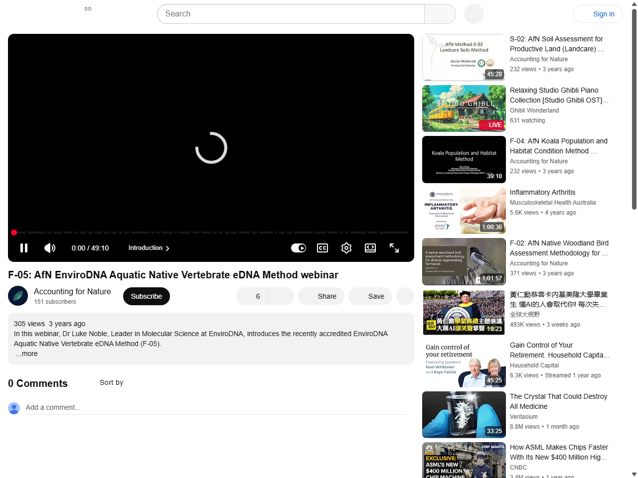Open the 19:23 graduation speech thumbnail
Image resolution: width=638 pixels, height=478 pixels.
[464, 313]
